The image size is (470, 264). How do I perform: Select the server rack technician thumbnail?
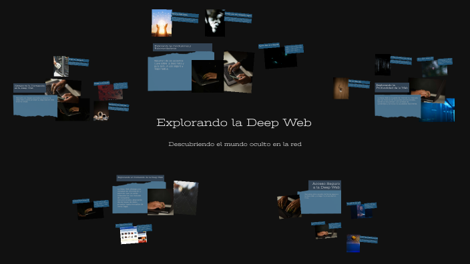[61, 66]
